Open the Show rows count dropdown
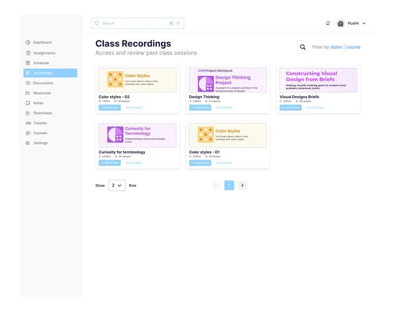This screenshot has height=311, width=395. pos(116,185)
